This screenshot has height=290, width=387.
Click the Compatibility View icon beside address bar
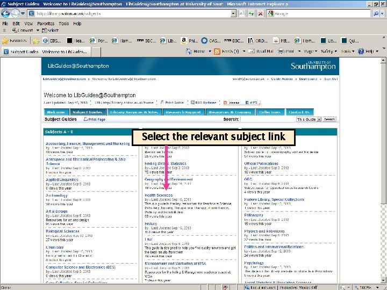pos(242,13)
